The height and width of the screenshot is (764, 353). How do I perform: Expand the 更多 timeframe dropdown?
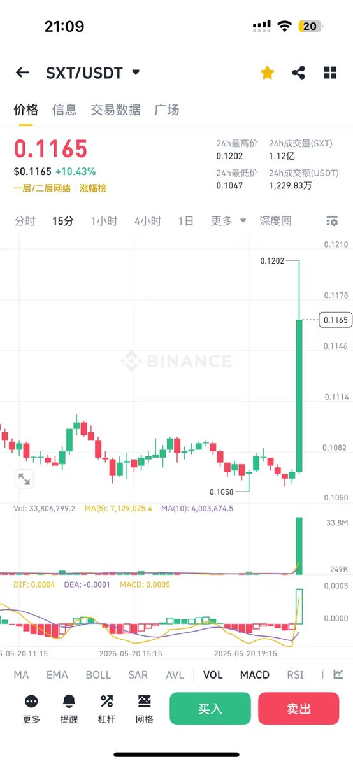(228, 221)
